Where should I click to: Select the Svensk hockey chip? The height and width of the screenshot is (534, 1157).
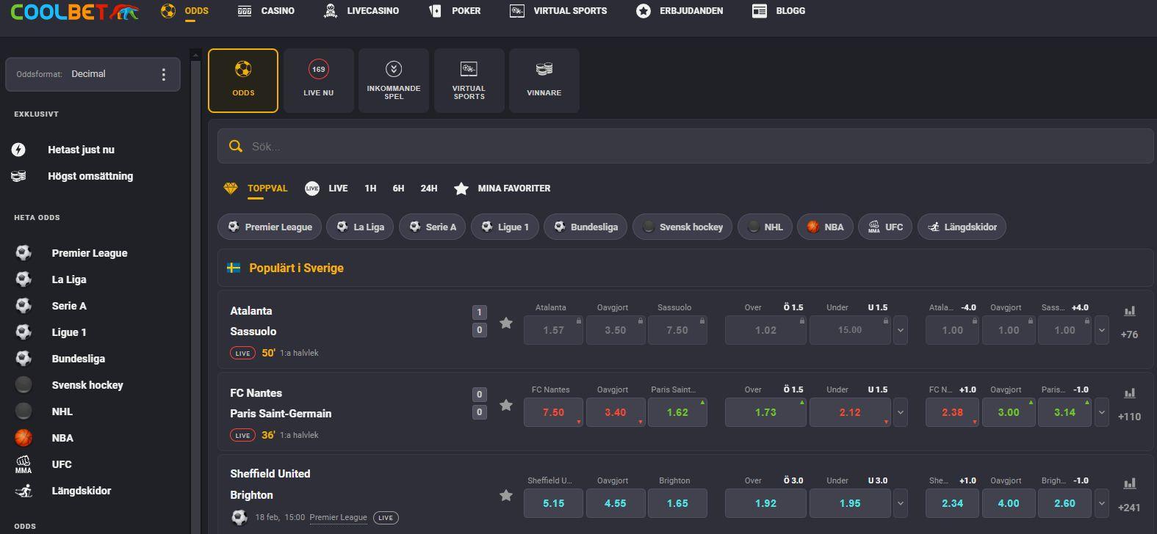682,227
